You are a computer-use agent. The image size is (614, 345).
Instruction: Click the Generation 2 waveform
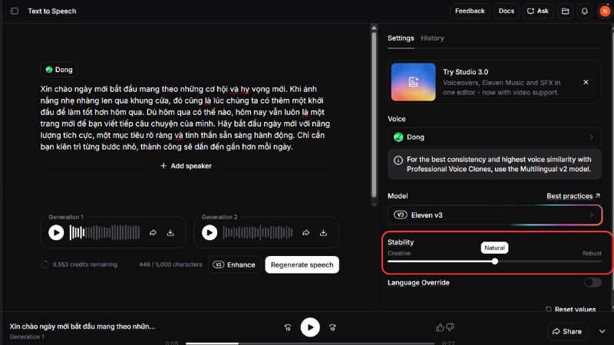coord(258,233)
